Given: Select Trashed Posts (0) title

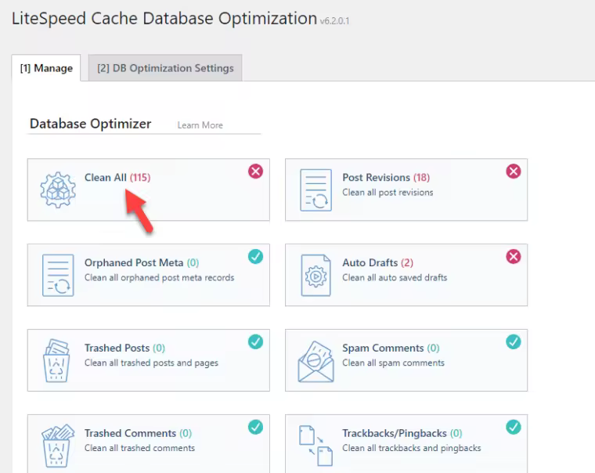Looking at the screenshot, I should click(x=124, y=348).
